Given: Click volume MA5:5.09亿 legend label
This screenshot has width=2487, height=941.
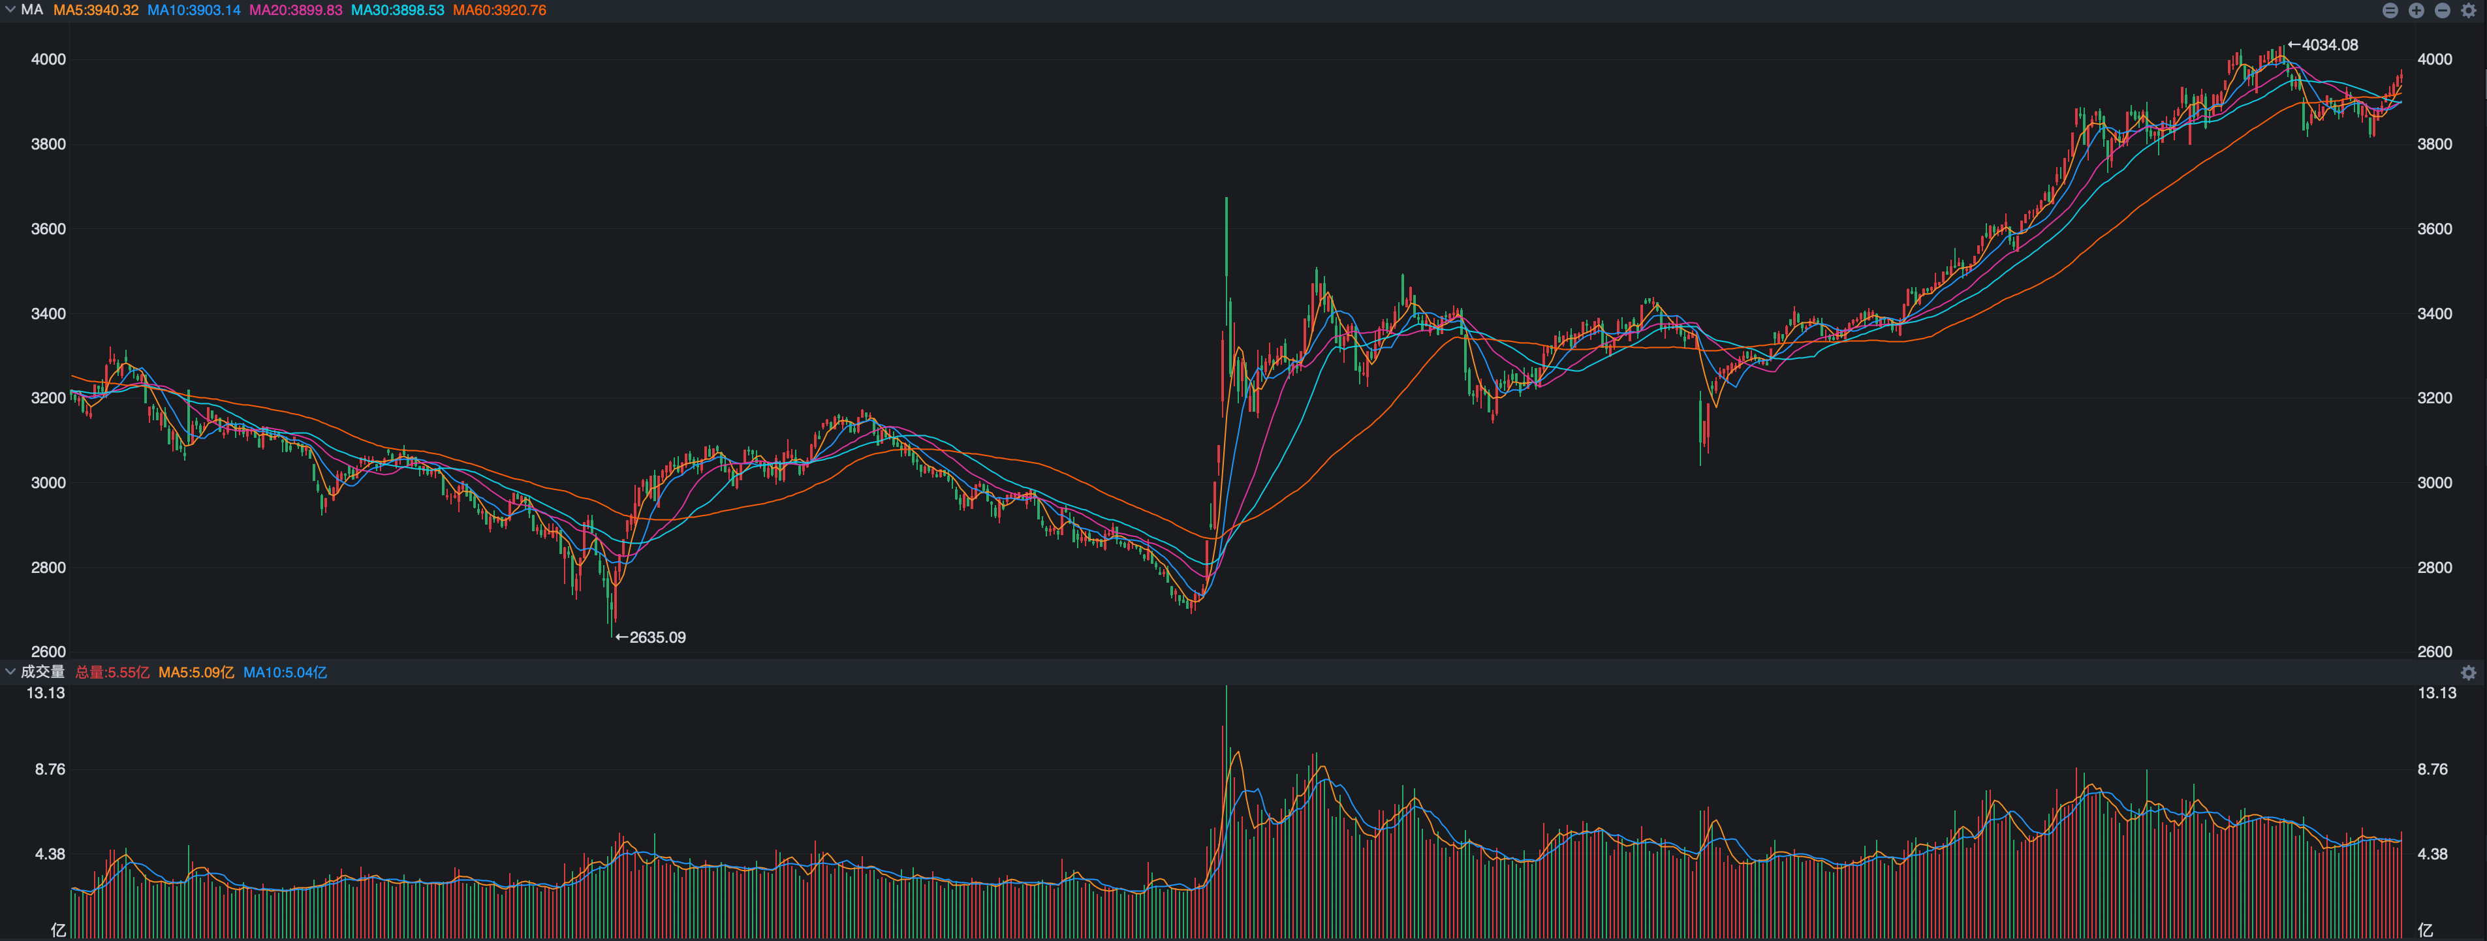Looking at the screenshot, I should pos(196,673).
